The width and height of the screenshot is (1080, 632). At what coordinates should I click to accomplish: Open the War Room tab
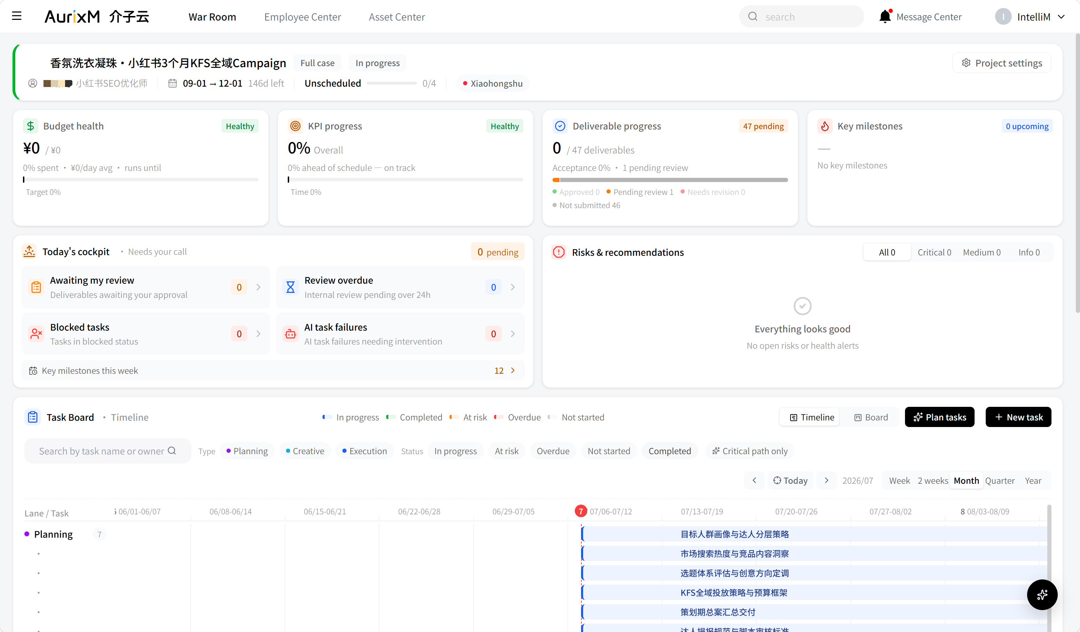(x=212, y=17)
